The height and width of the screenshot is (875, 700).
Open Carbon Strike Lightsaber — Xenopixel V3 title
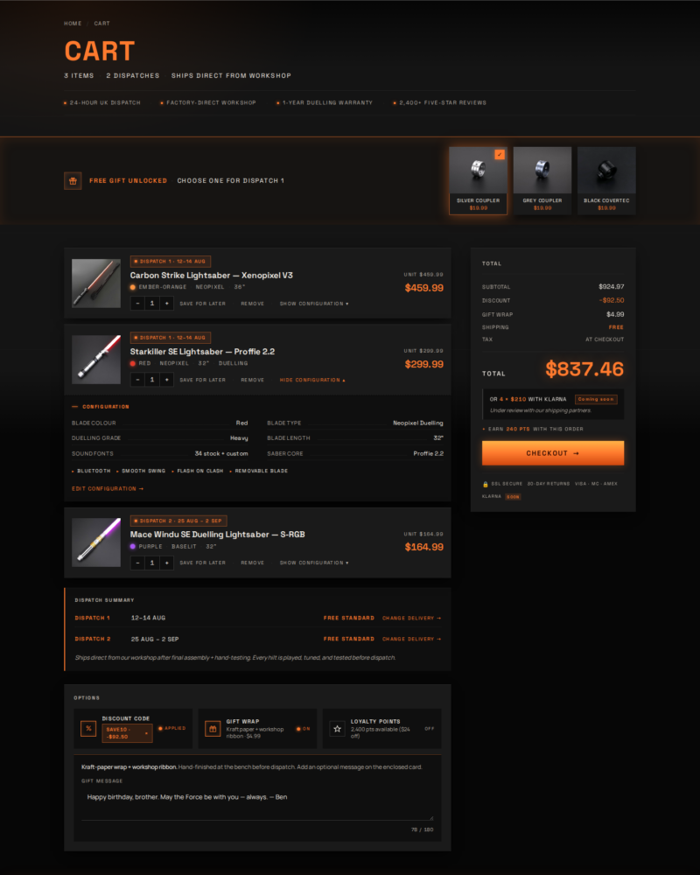(211, 276)
